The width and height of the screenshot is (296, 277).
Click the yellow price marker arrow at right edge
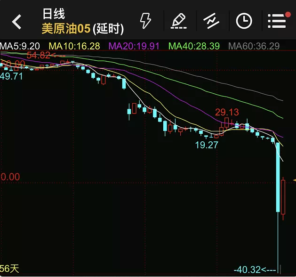pos(294,180)
